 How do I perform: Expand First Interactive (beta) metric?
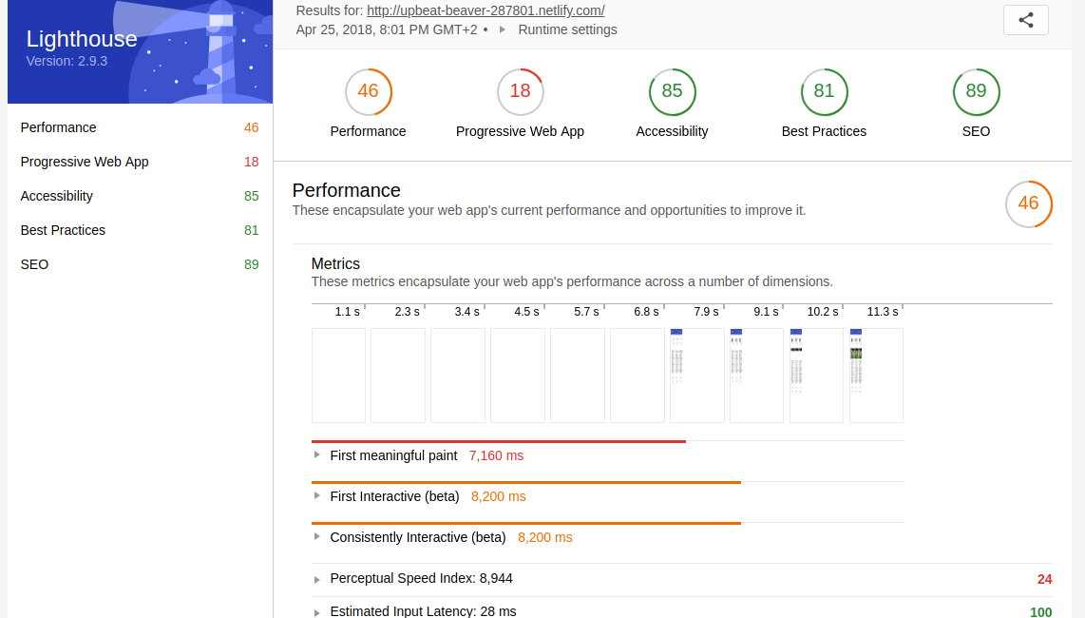pyautogui.click(x=317, y=496)
